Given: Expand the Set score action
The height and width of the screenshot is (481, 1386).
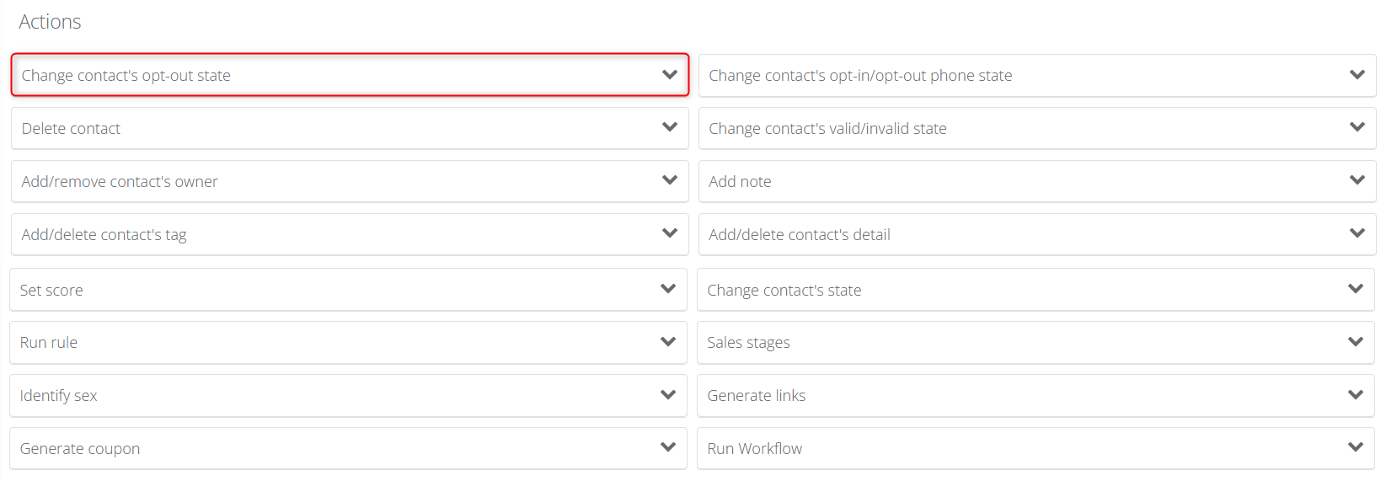Looking at the screenshot, I should pos(348,290).
